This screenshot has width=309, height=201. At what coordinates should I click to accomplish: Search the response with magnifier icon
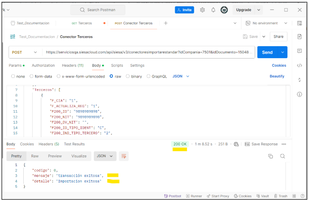[283, 156]
